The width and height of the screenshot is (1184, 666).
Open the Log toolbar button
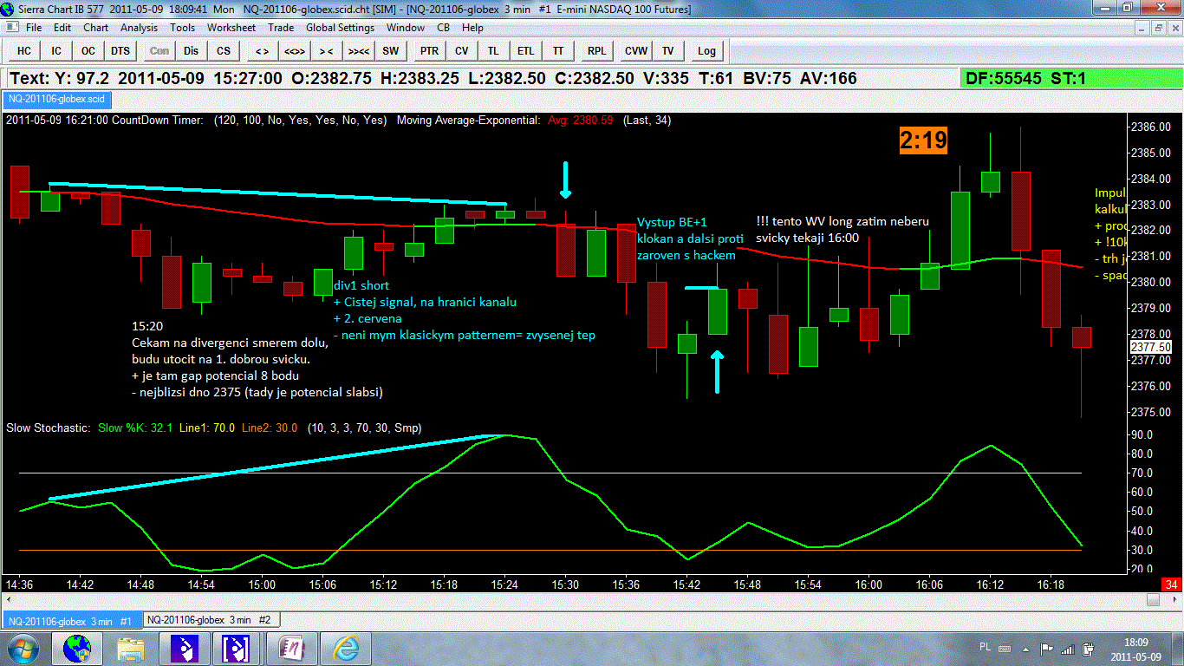tap(706, 50)
